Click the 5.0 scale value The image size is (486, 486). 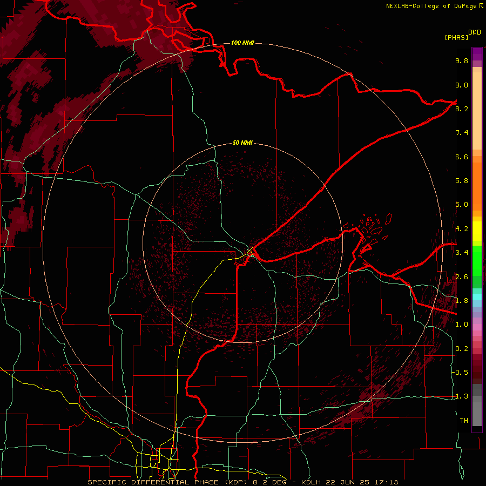[462, 205]
